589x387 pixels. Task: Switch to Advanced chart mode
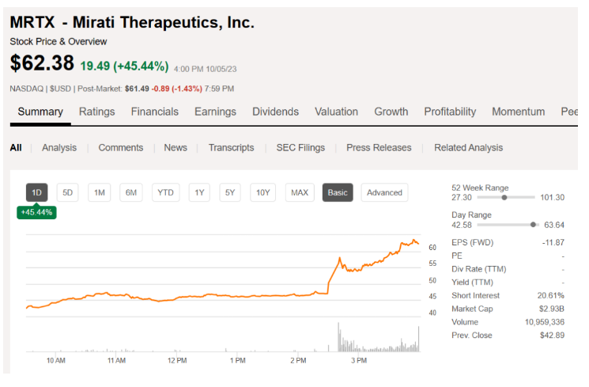[x=384, y=192]
